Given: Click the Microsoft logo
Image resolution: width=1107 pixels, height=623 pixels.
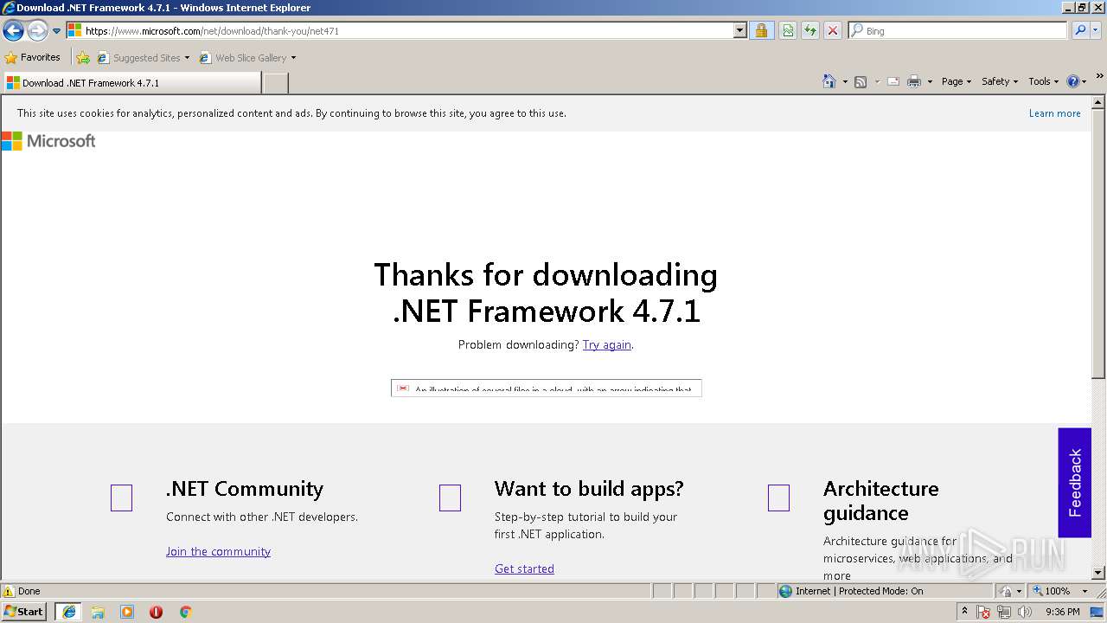Looking at the screenshot, I should [x=48, y=141].
